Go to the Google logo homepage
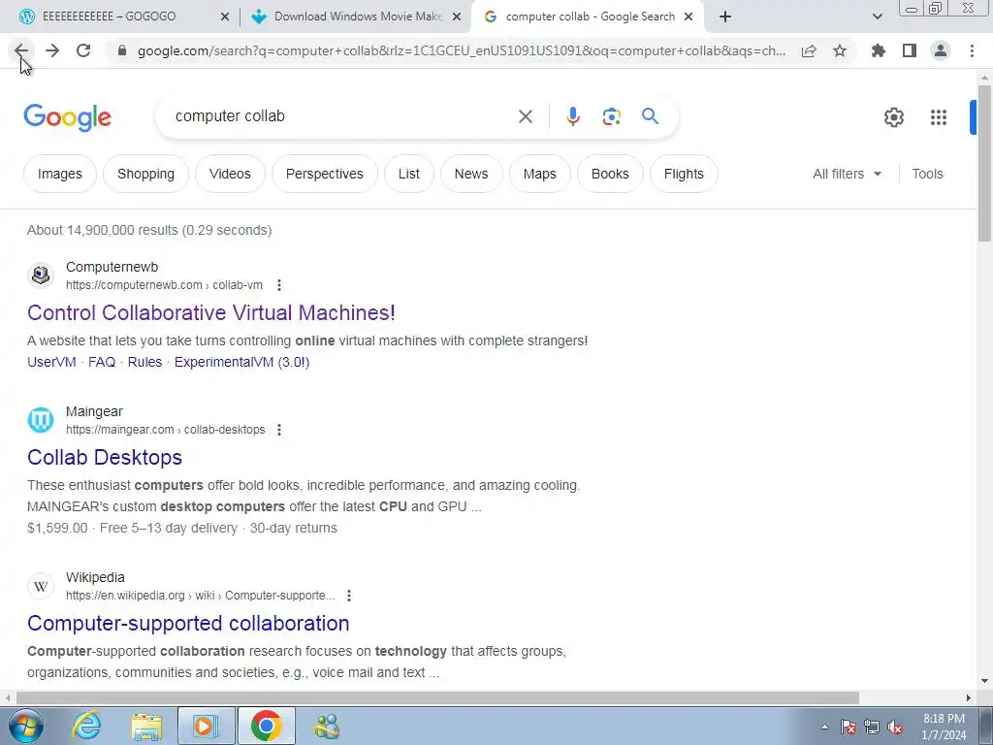Screen dimensions: 993x745 [67, 117]
